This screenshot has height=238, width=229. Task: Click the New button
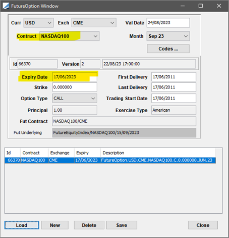55,225
